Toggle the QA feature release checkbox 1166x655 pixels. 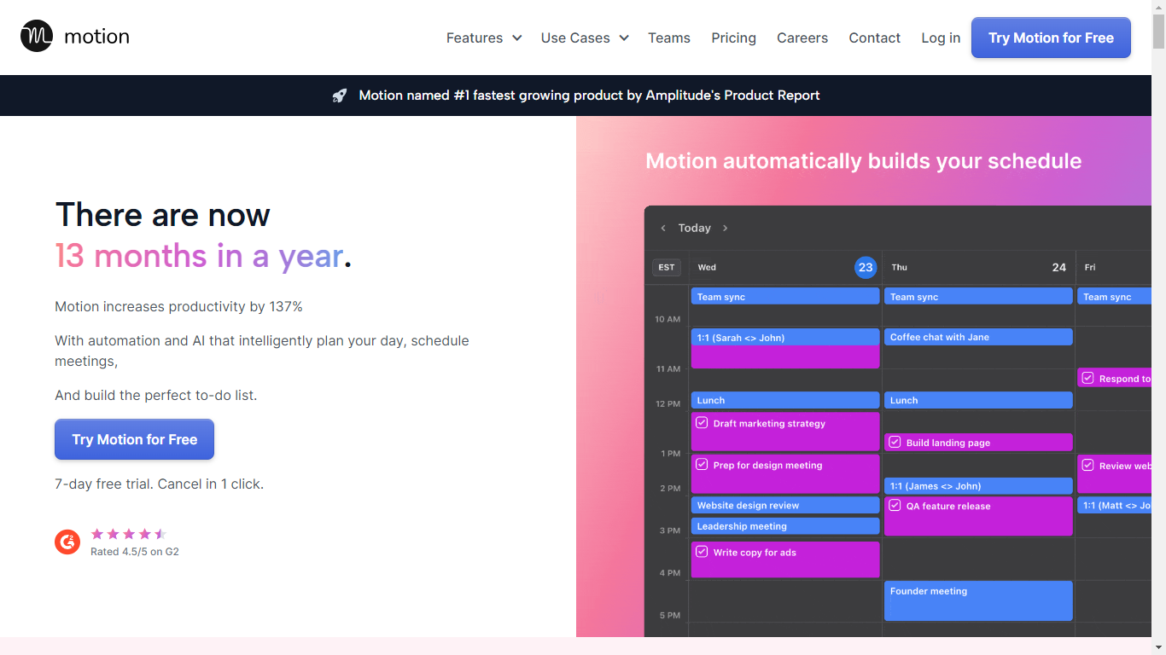click(x=895, y=506)
